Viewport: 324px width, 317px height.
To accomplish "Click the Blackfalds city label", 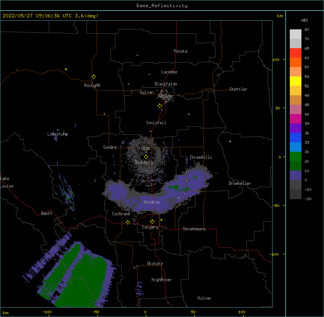I will click(166, 84).
